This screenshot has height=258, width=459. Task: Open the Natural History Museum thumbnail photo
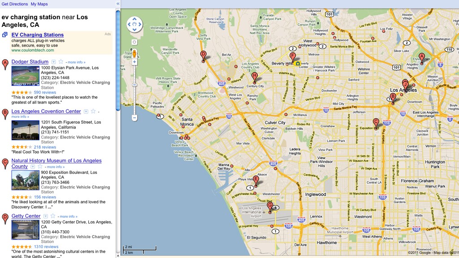25,181
